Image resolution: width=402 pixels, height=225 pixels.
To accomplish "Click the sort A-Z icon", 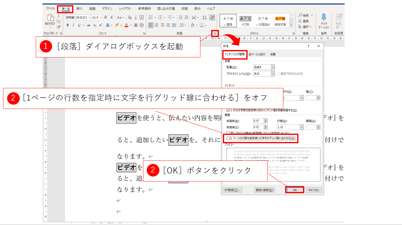I will (204, 18).
